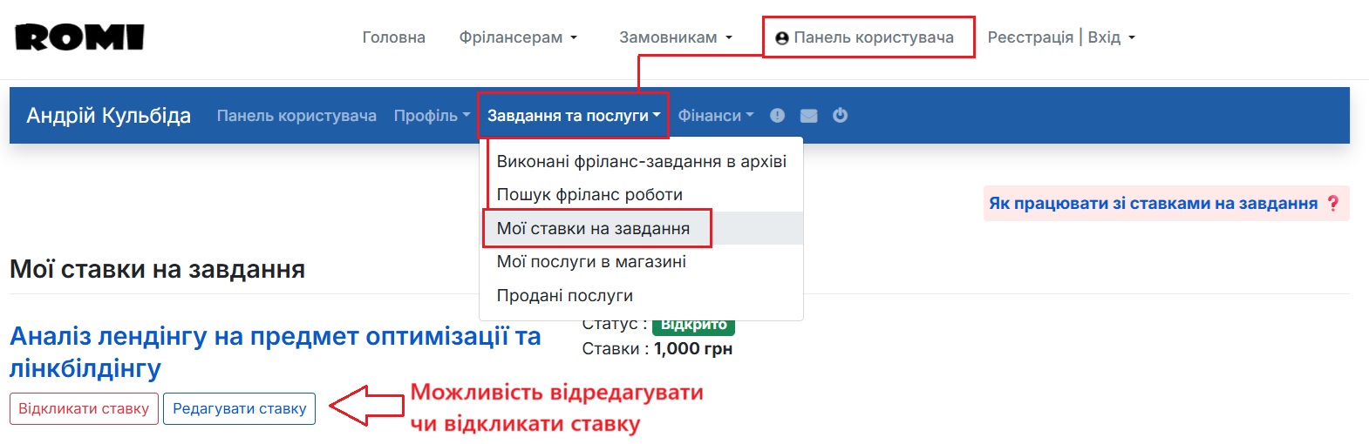Expand the Вхід dropdown
The image size is (1369, 444).
click(1112, 37)
